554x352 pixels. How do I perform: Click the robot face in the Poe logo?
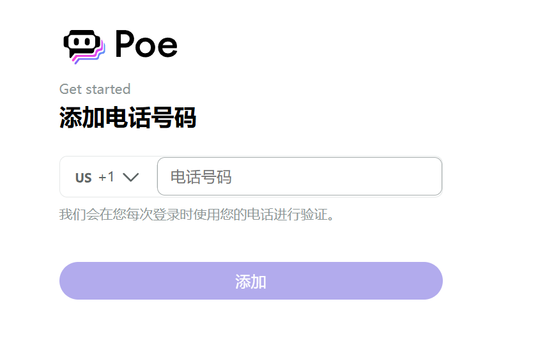83,43
